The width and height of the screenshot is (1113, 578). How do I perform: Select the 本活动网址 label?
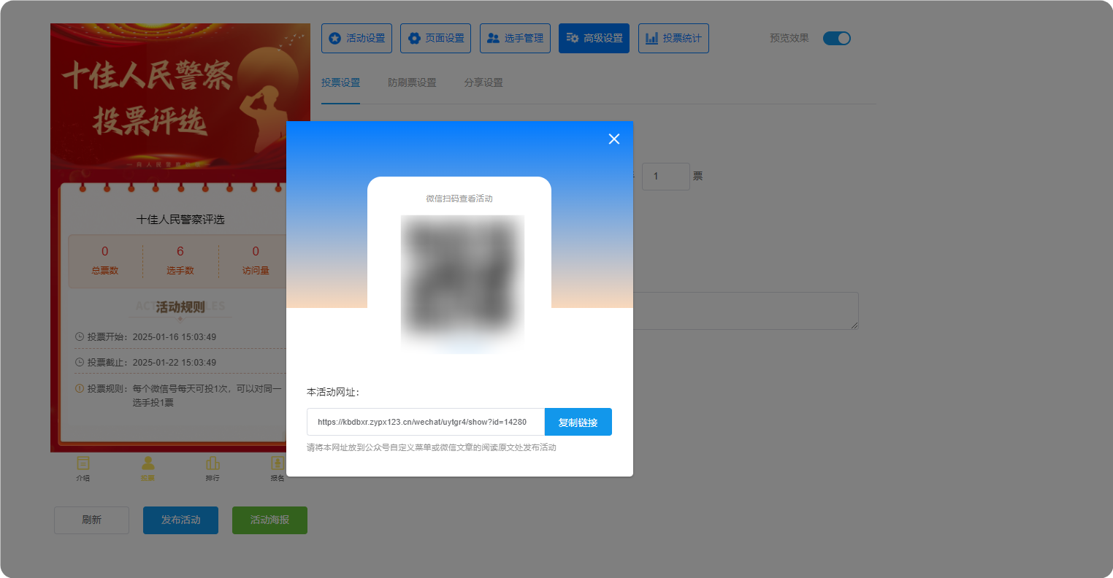click(x=333, y=392)
